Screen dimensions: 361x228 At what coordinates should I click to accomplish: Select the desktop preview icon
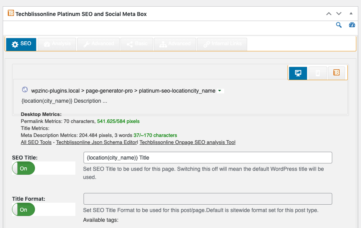coord(298,73)
